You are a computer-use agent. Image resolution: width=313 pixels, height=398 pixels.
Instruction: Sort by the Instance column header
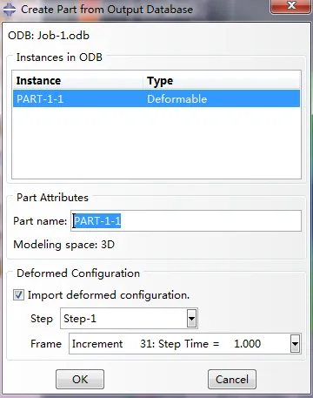(77, 80)
